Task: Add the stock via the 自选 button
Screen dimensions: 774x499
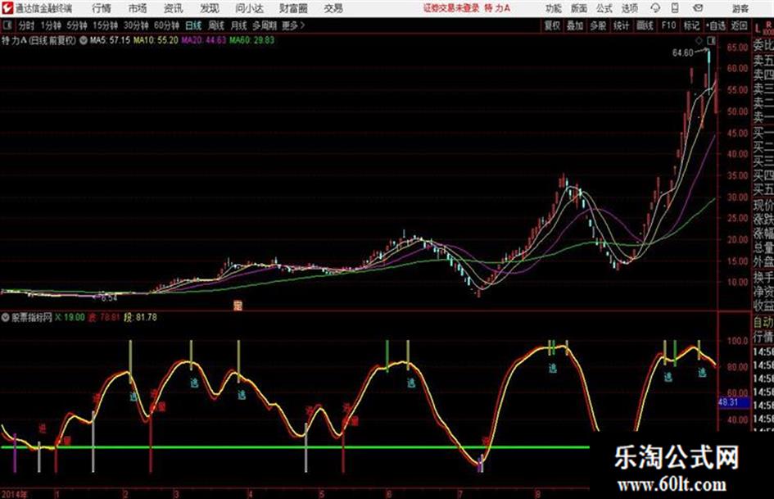Action: (x=716, y=25)
